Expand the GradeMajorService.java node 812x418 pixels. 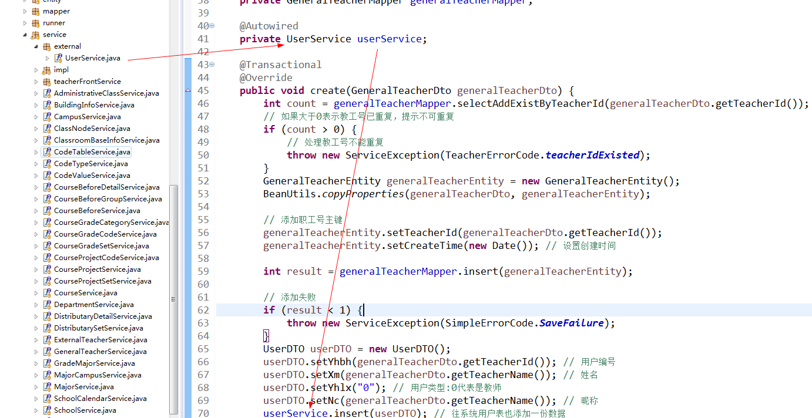(x=36, y=363)
